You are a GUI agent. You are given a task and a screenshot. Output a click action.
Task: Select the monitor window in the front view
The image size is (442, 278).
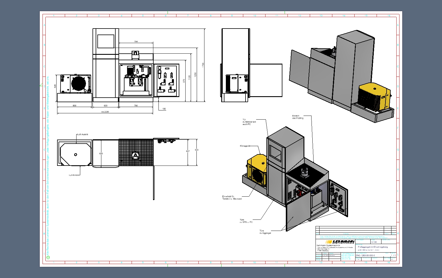(x=106, y=41)
